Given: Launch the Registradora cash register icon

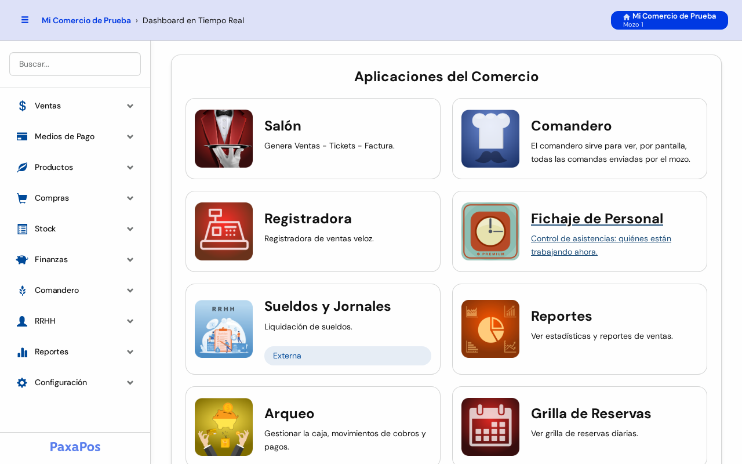Looking at the screenshot, I should (224, 231).
